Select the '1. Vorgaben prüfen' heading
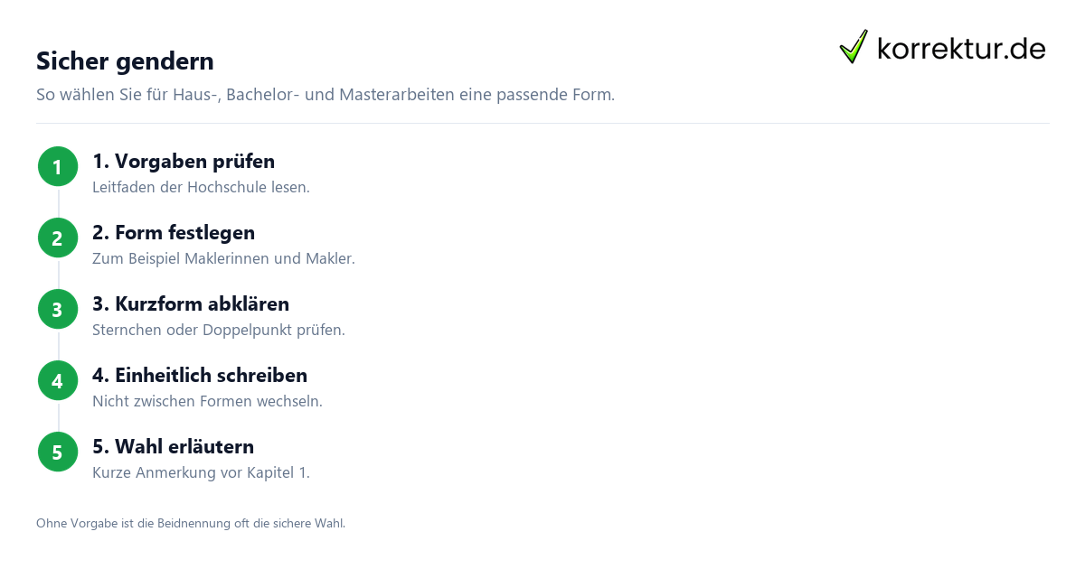1085x569 pixels. 184,161
